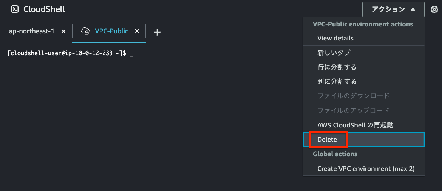Close the VPC-Public tab

(137, 31)
